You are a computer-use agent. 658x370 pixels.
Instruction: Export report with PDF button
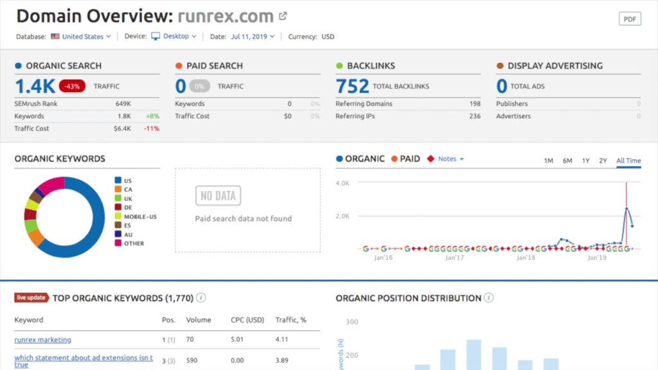pos(630,19)
